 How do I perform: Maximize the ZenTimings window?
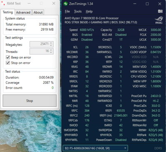click(x=147, y=4)
